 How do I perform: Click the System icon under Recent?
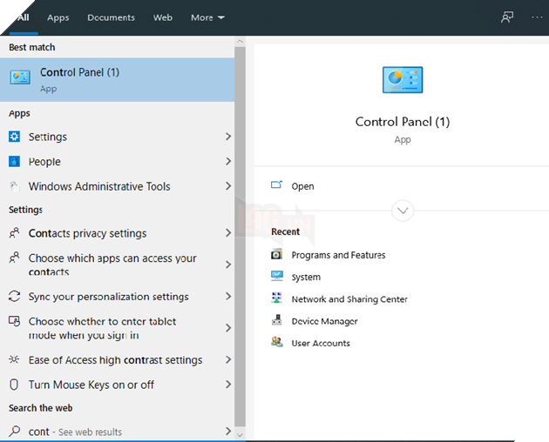pyautogui.click(x=277, y=277)
